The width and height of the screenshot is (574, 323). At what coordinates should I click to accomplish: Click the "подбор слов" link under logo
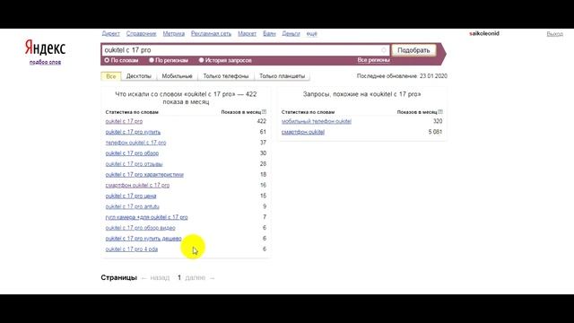[45, 62]
